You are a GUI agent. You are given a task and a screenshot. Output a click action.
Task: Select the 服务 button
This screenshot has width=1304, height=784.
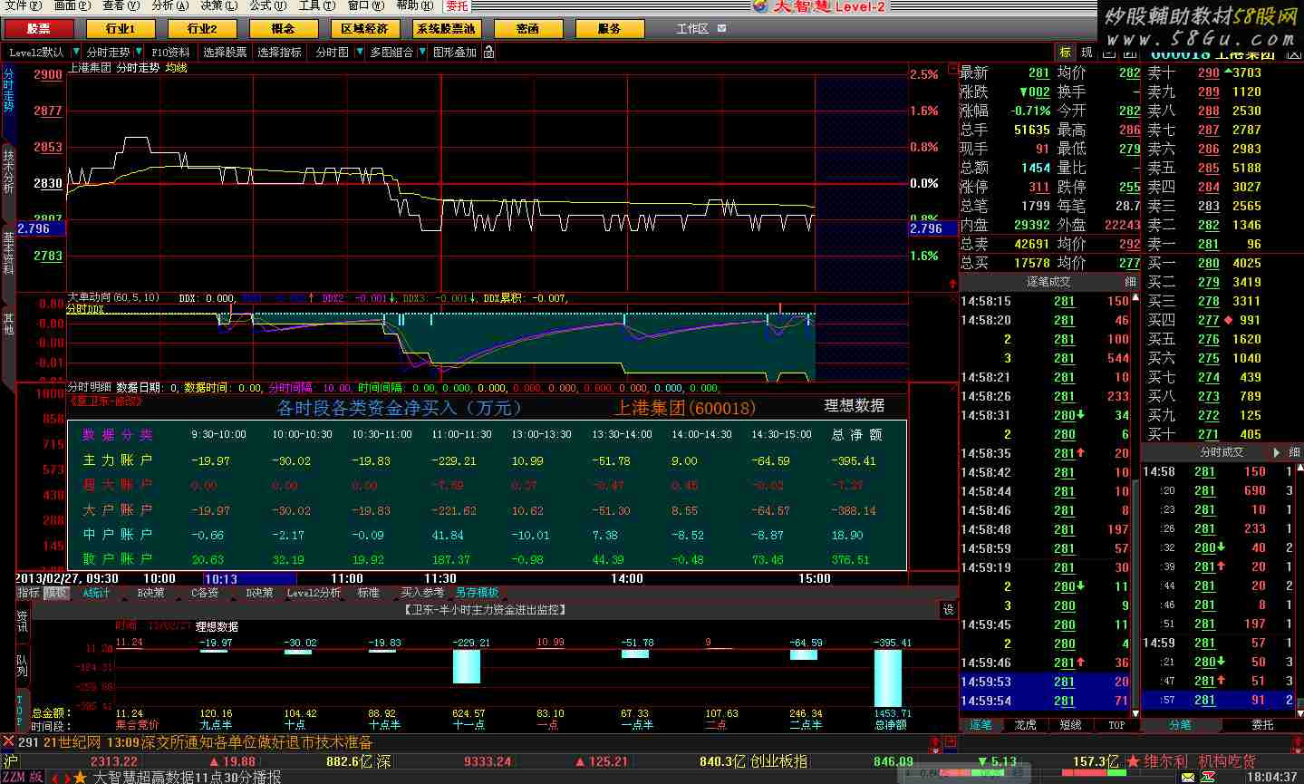pyautogui.click(x=609, y=29)
